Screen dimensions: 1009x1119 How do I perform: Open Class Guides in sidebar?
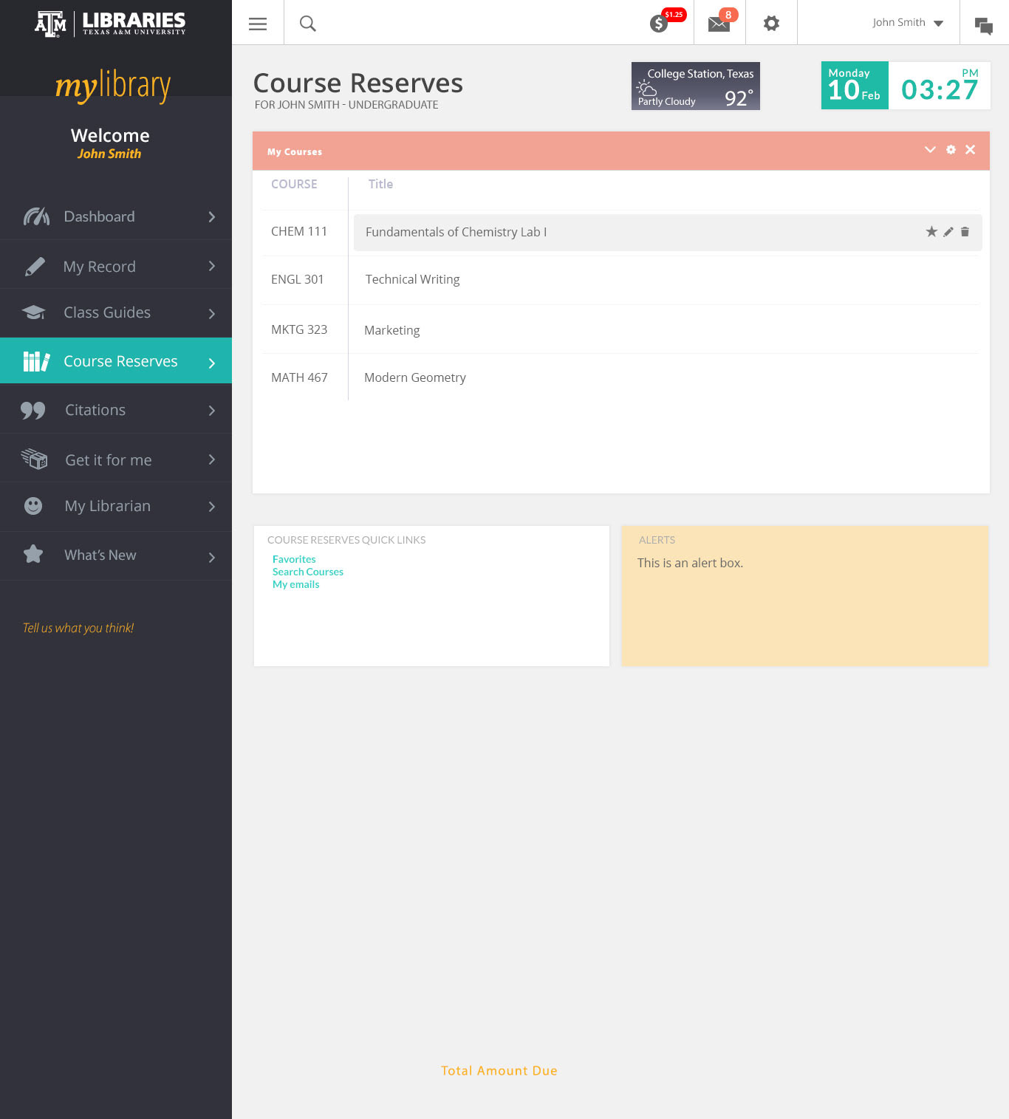[116, 312]
